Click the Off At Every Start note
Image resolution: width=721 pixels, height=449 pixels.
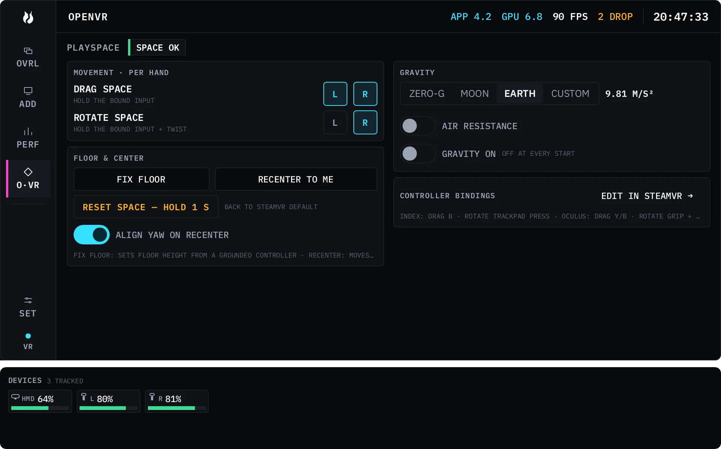coord(538,154)
